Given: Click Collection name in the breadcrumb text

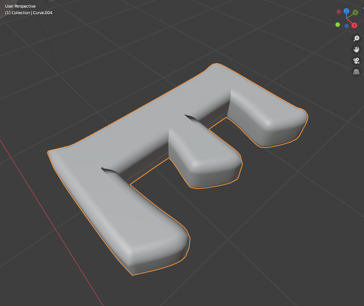Looking at the screenshot, I should click(22, 13).
